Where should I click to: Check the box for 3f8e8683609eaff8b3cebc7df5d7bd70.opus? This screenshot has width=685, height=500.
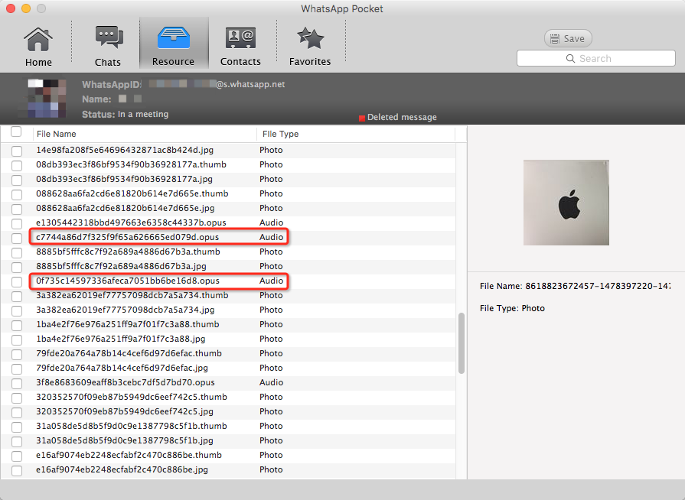point(17,383)
